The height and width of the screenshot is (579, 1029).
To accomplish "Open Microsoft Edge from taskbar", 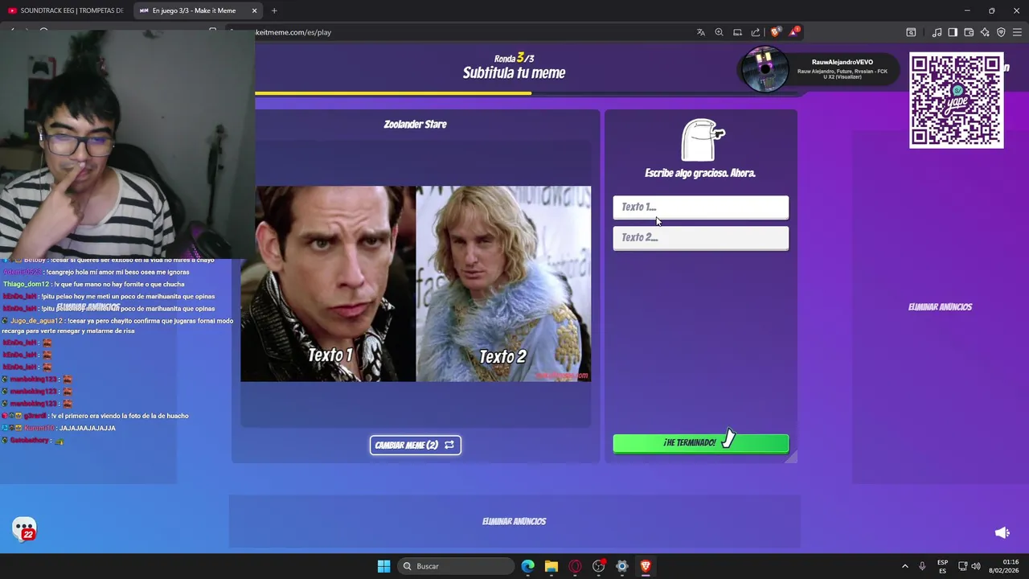I will (x=527, y=566).
